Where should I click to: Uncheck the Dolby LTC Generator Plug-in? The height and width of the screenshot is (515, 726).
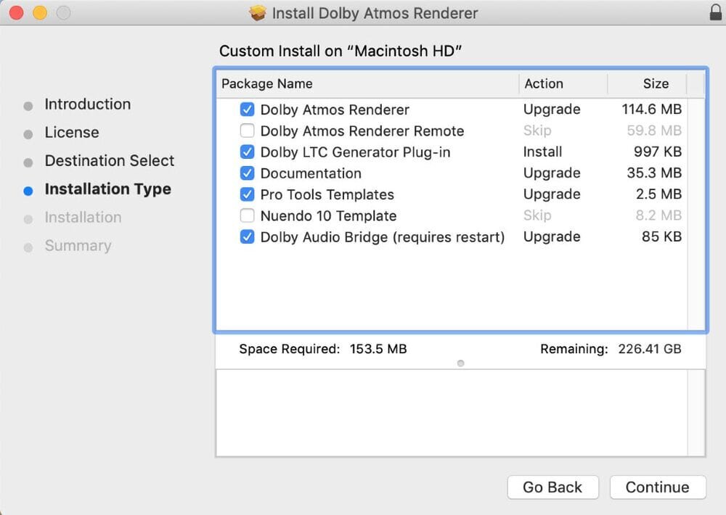tap(247, 152)
